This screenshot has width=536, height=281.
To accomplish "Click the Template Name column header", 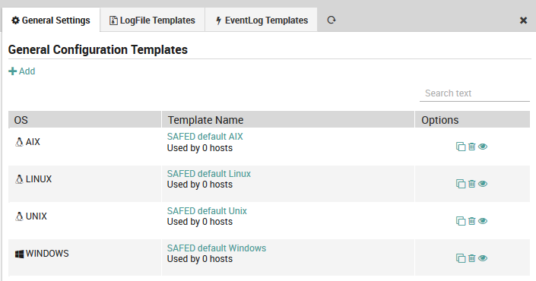I will [288, 120].
